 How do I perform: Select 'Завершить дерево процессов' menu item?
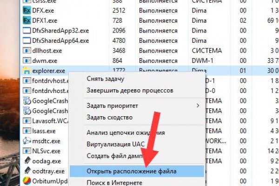[x=130, y=90]
